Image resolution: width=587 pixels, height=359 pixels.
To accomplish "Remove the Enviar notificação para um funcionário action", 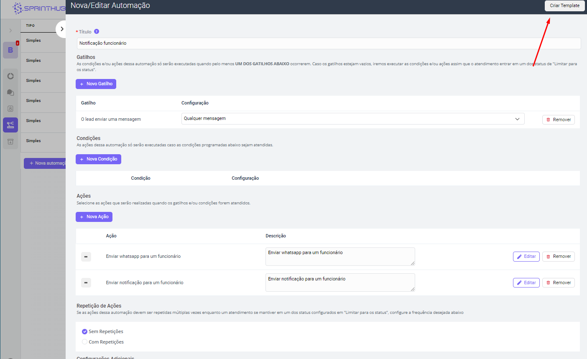I will pyautogui.click(x=558, y=283).
